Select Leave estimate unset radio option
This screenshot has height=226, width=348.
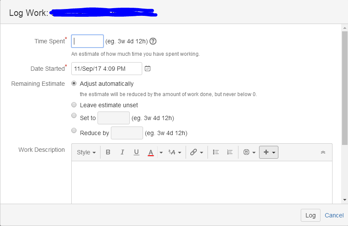click(x=74, y=105)
